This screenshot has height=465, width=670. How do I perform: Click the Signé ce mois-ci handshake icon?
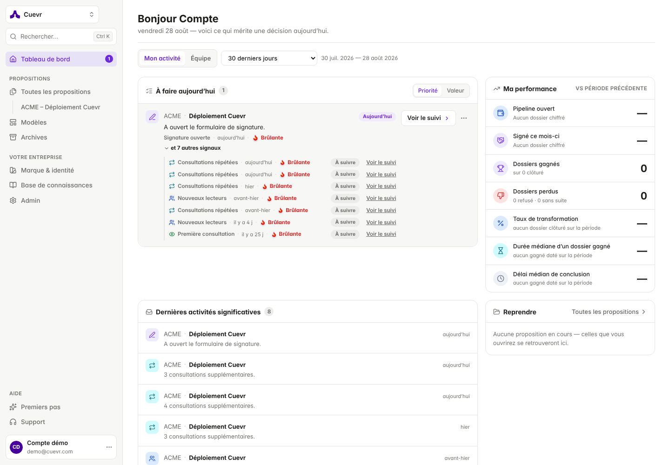[501, 140]
